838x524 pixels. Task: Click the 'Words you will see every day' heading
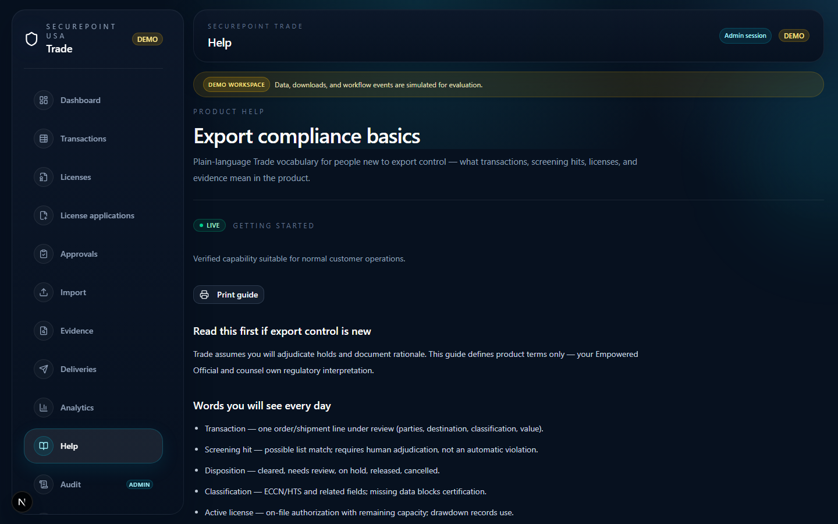click(x=262, y=406)
